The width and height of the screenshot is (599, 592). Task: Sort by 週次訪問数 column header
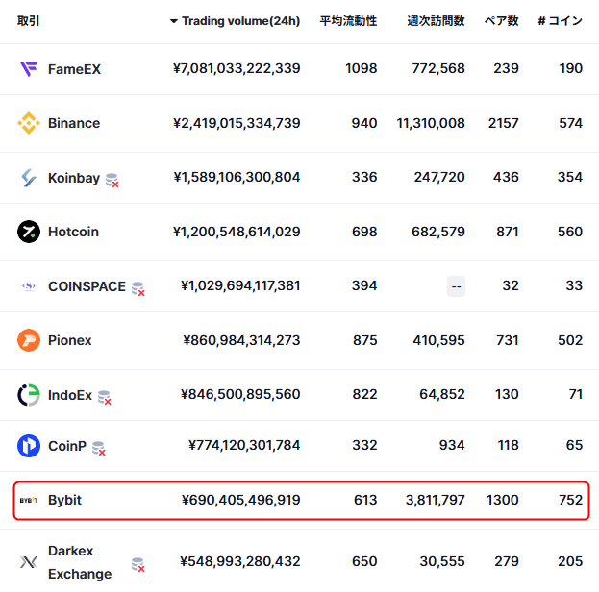click(x=436, y=20)
